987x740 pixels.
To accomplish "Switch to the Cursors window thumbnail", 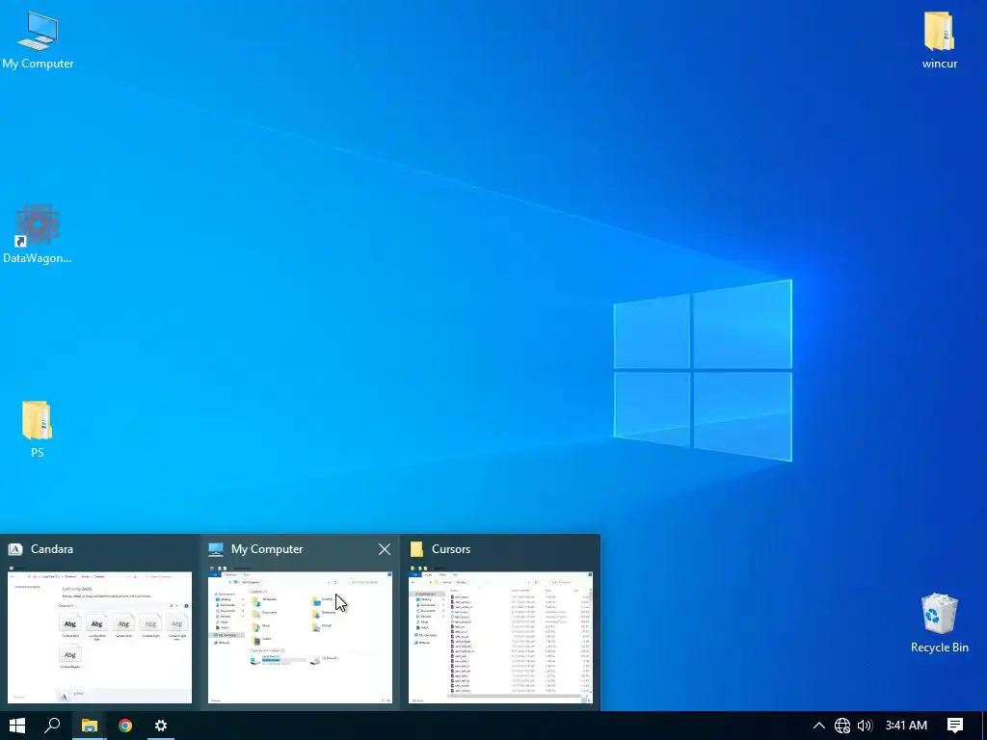I will pos(500,637).
